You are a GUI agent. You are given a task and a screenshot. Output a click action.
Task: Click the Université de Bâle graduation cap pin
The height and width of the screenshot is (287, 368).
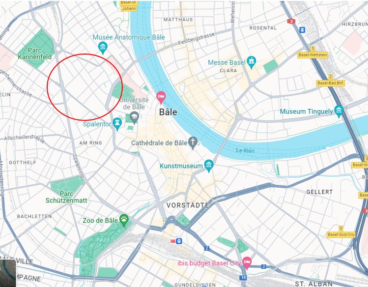pyautogui.click(x=134, y=118)
